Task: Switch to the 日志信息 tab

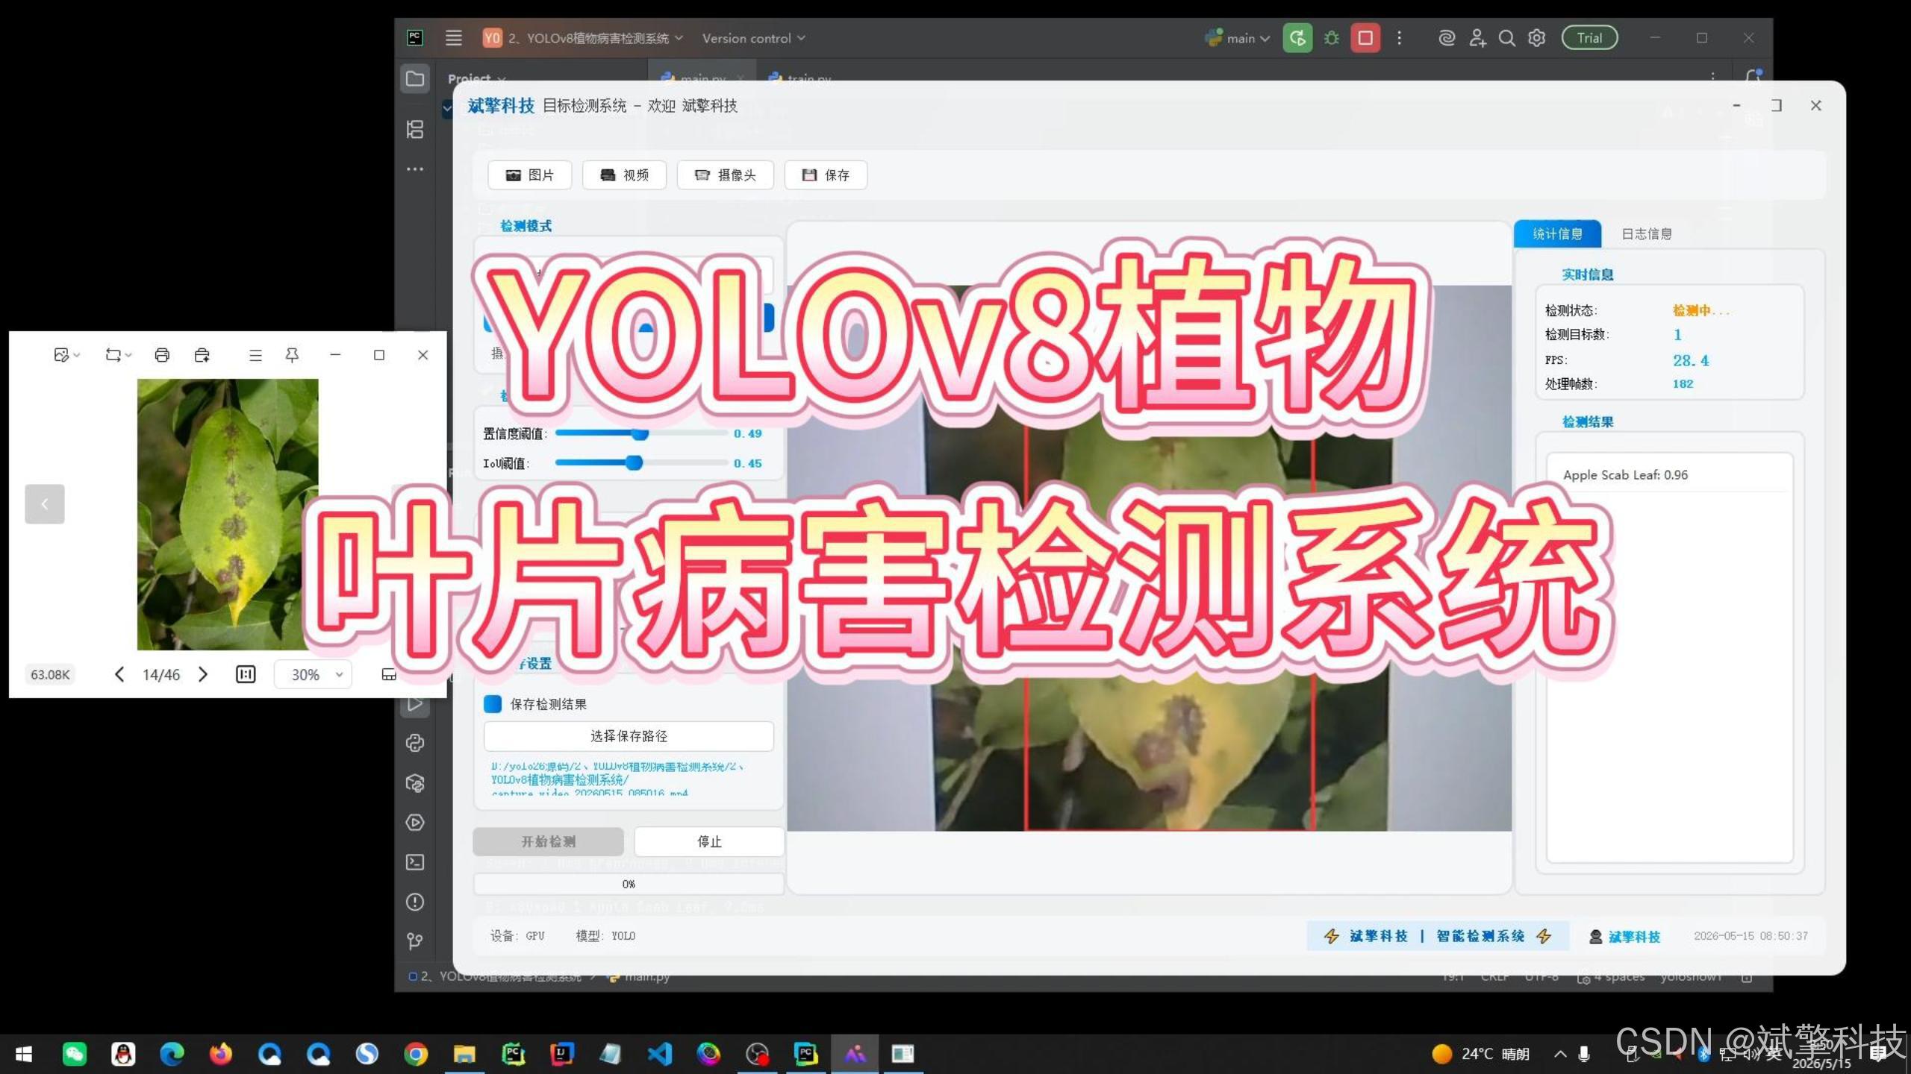Action: [x=1647, y=234]
